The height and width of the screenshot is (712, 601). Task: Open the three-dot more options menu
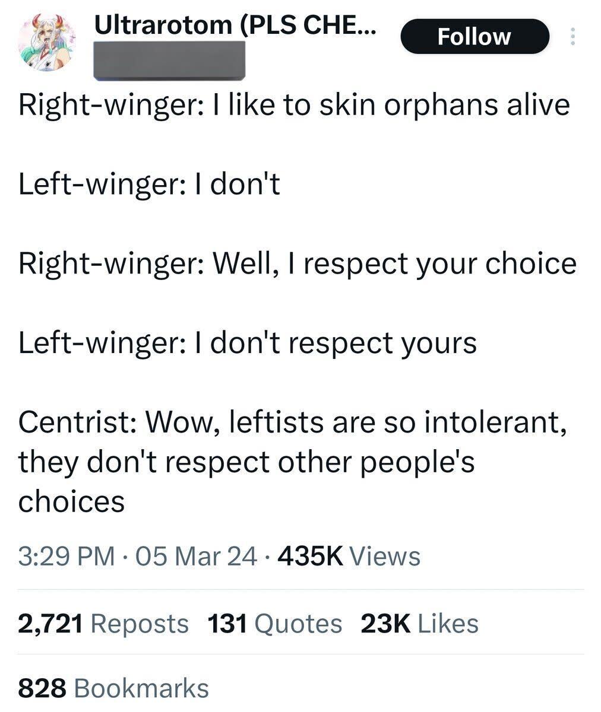[572, 37]
